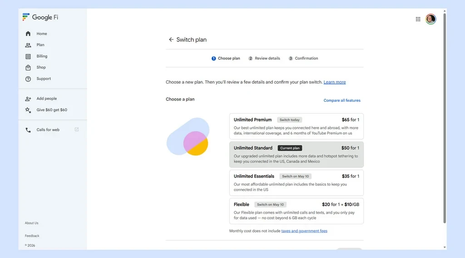Click the $65 for 1 price
Viewport: 465px width, 258px height.
point(350,120)
